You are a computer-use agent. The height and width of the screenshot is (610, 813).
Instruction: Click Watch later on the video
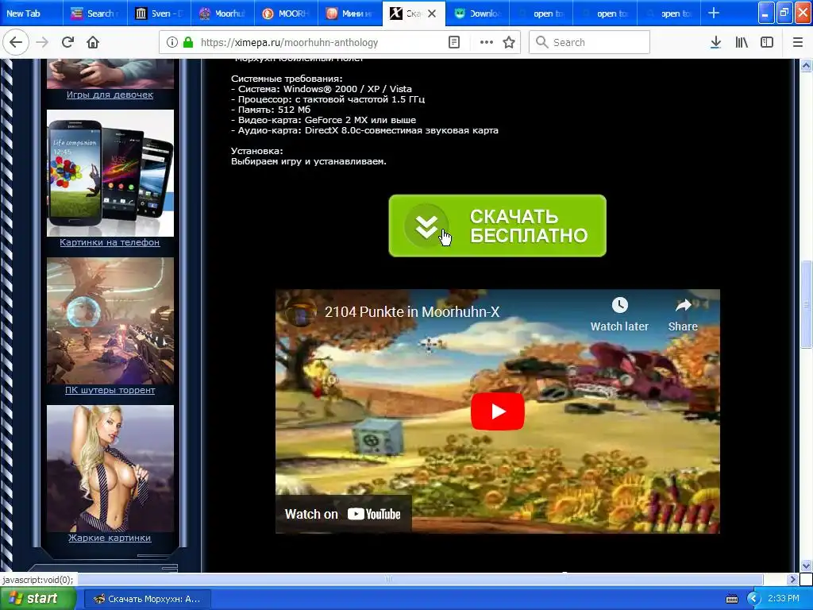coord(619,315)
